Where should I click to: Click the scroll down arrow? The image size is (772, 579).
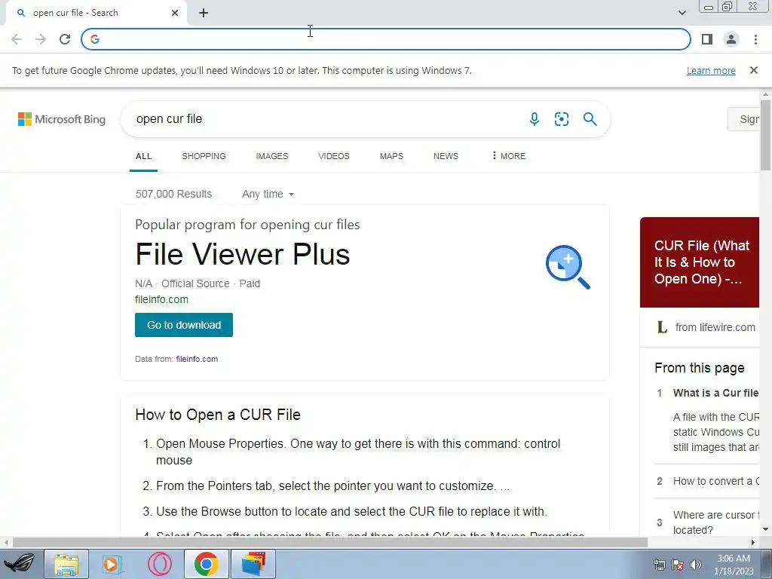tap(765, 529)
